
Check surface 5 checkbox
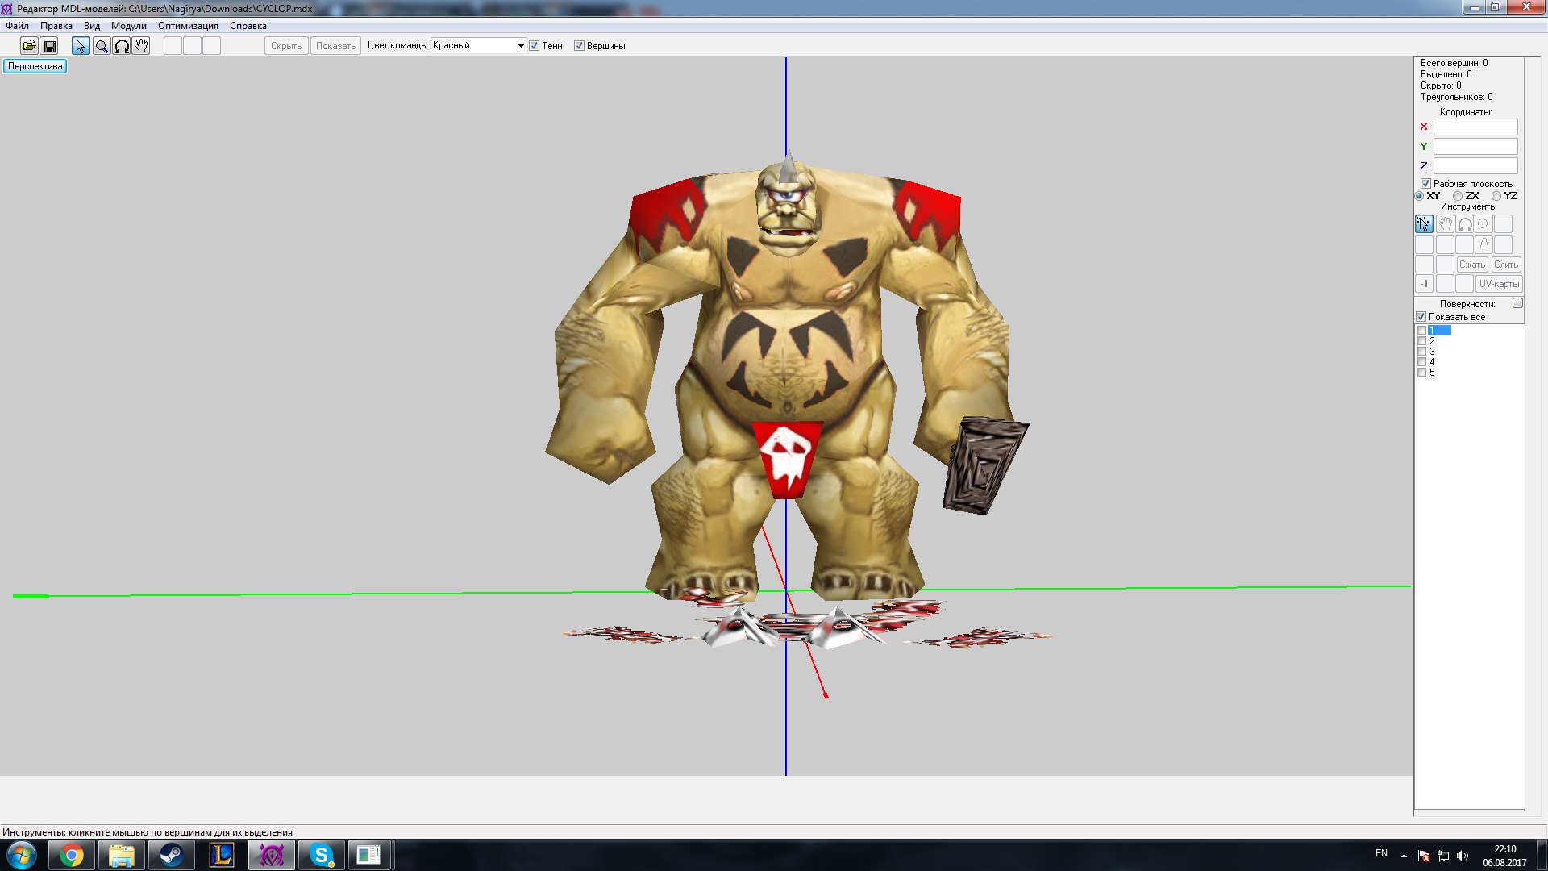[1421, 373]
